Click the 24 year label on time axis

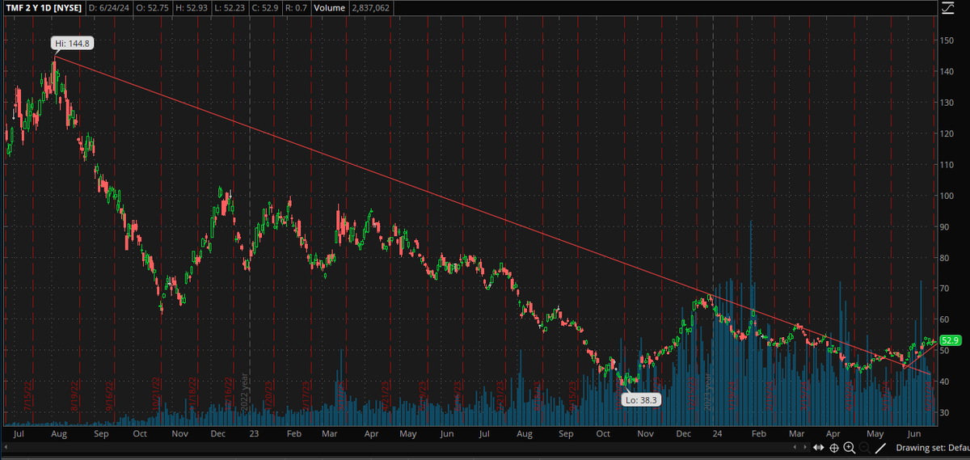point(716,434)
